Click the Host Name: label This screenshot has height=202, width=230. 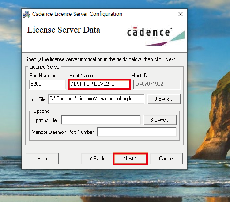82,76
